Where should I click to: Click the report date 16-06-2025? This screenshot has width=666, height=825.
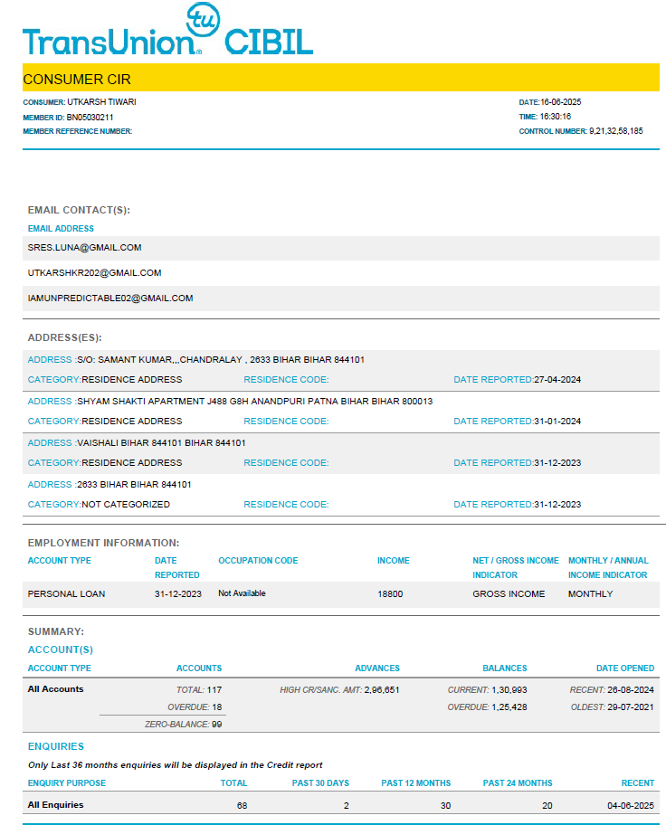561,102
